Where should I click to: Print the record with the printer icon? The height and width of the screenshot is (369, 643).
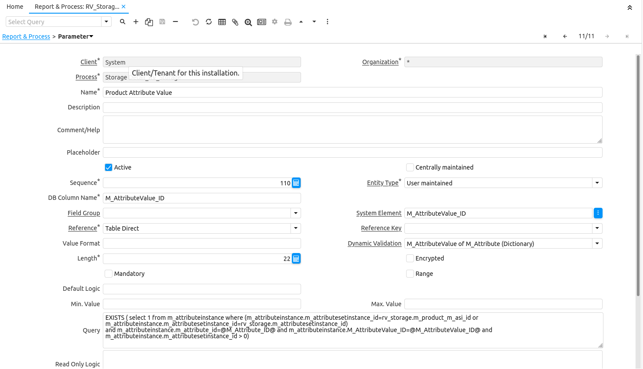click(x=288, y=22)
